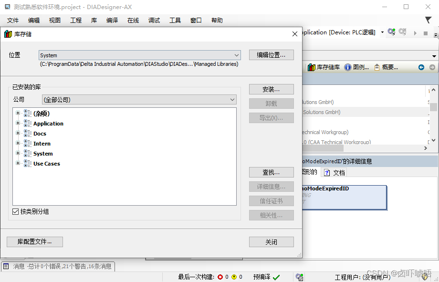Switch to the 文档 tab
Screen dimensions: 439x282
tap(334, 173)
